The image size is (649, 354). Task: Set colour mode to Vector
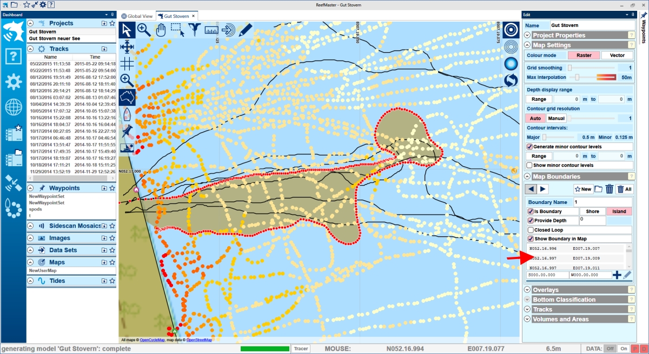617,55
